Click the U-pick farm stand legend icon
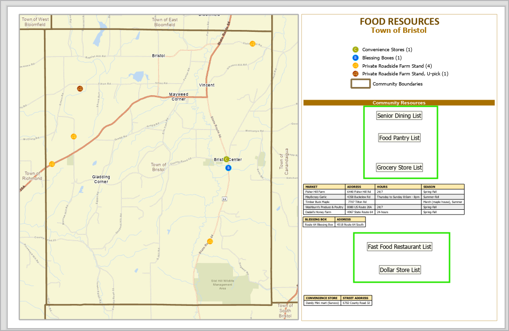The height and width of the screenshot is (331, 509). (x=355, y=73)
